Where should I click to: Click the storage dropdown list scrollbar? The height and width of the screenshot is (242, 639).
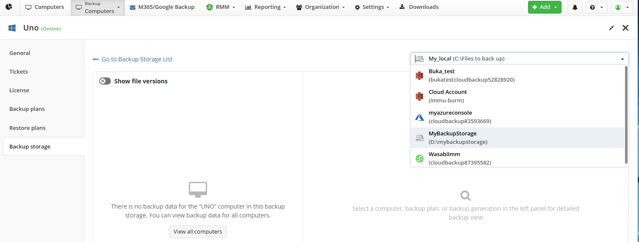click(626, 114)
